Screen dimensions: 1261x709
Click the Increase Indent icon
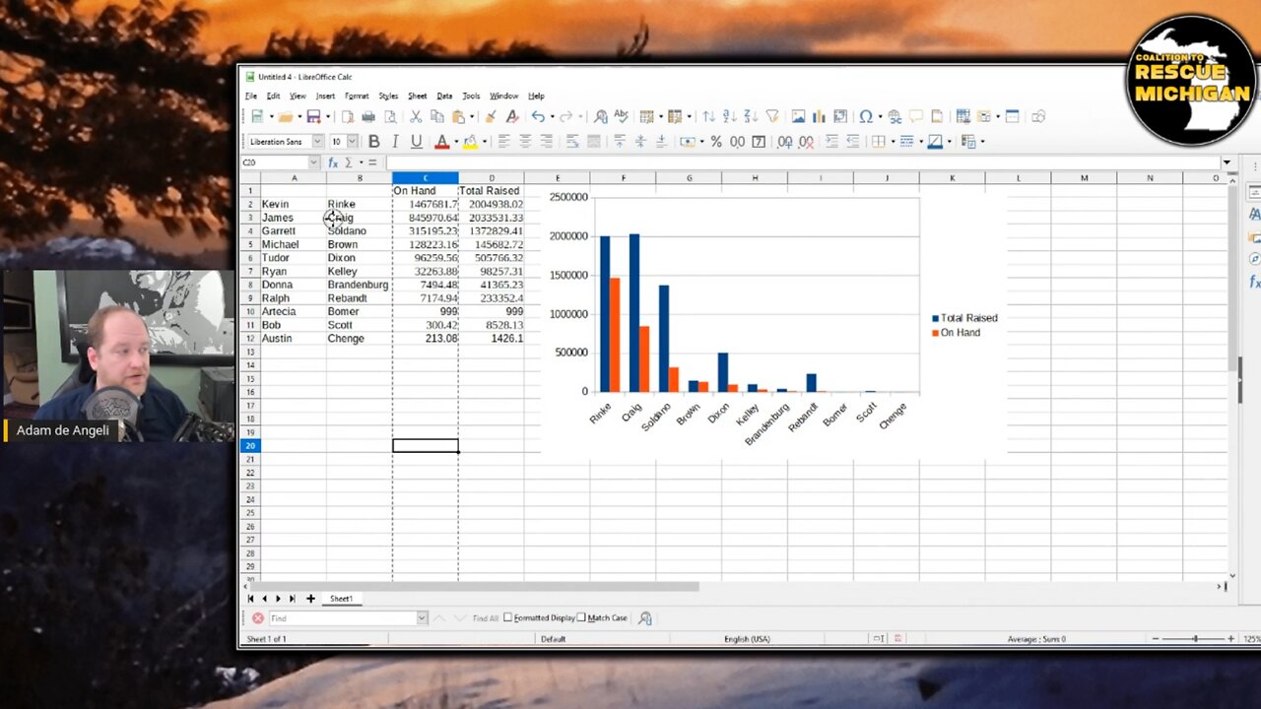pyautogui.click(x=832, y=142)
